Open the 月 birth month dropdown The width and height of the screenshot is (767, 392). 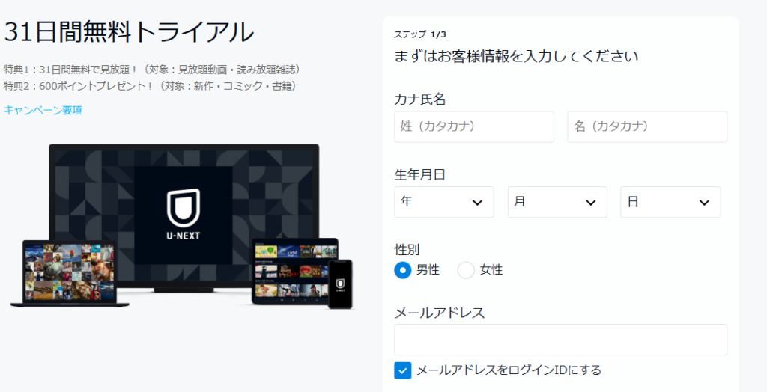[557, 202]
